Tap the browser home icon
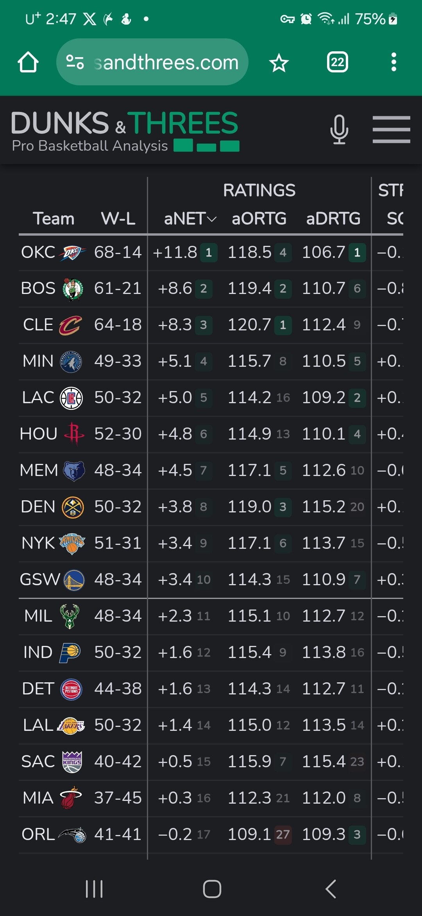Image resolution: width=422 pixels, height=916 pixels. pyautogui.click(x=28, y=62)
